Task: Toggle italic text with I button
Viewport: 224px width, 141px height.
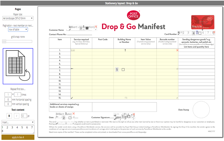Action: 17,116
